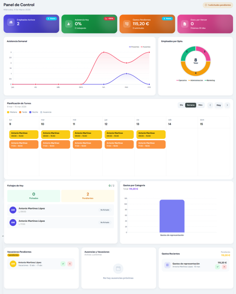
Task: Click the 1 pendientes badge under Vacaciones Pendientes
Action: (13, 255)
